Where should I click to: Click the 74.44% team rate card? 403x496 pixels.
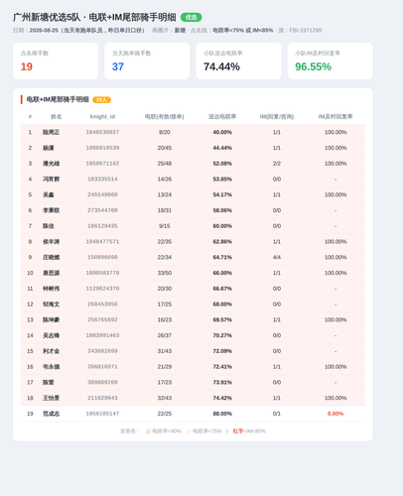[238, 61]
